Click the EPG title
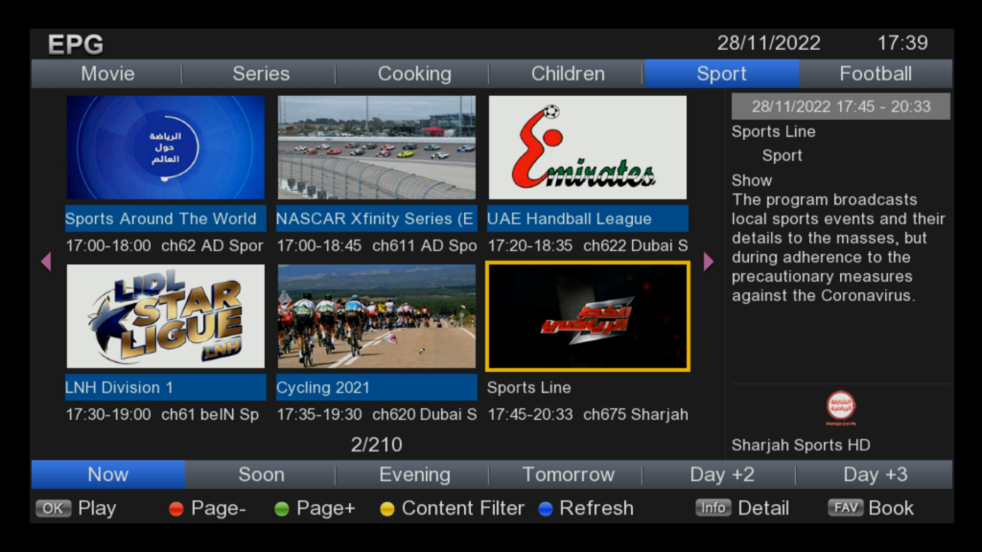982x552 pixels. pyautogui.click(x=76, y=44)
